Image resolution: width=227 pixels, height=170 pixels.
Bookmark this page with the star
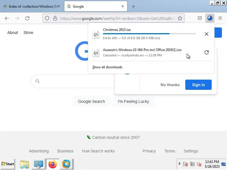tap(180, 18)
